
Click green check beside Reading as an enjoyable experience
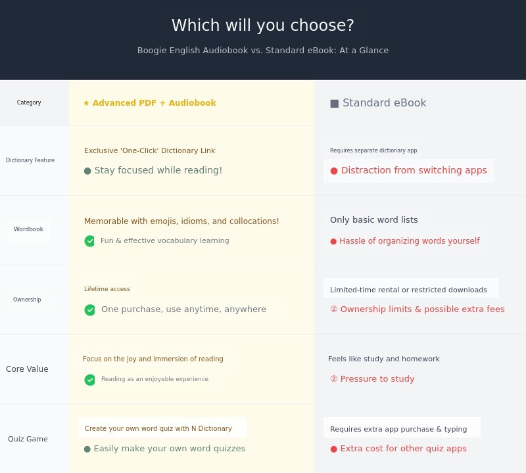point(89,380)
